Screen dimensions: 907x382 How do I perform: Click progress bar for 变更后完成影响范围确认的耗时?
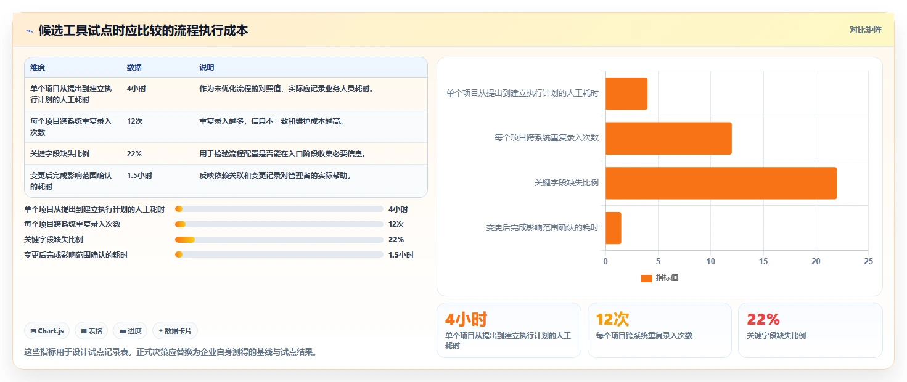279,254
